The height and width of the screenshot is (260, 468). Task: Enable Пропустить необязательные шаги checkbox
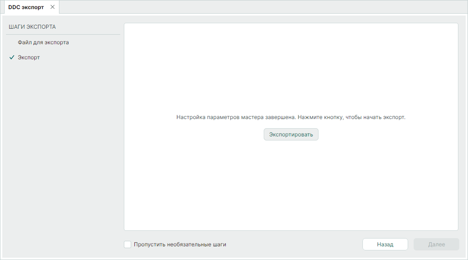pos(128,244)
